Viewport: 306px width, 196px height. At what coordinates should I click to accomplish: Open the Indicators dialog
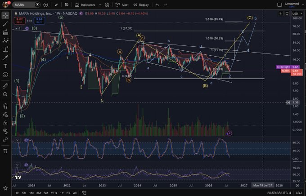[x=85, y=4]
